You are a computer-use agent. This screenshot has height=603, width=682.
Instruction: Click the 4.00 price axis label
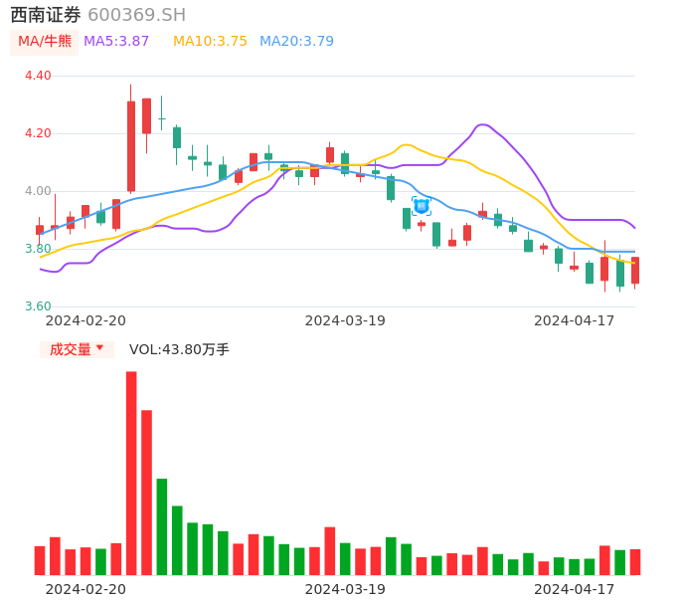[x=38, y=191]
